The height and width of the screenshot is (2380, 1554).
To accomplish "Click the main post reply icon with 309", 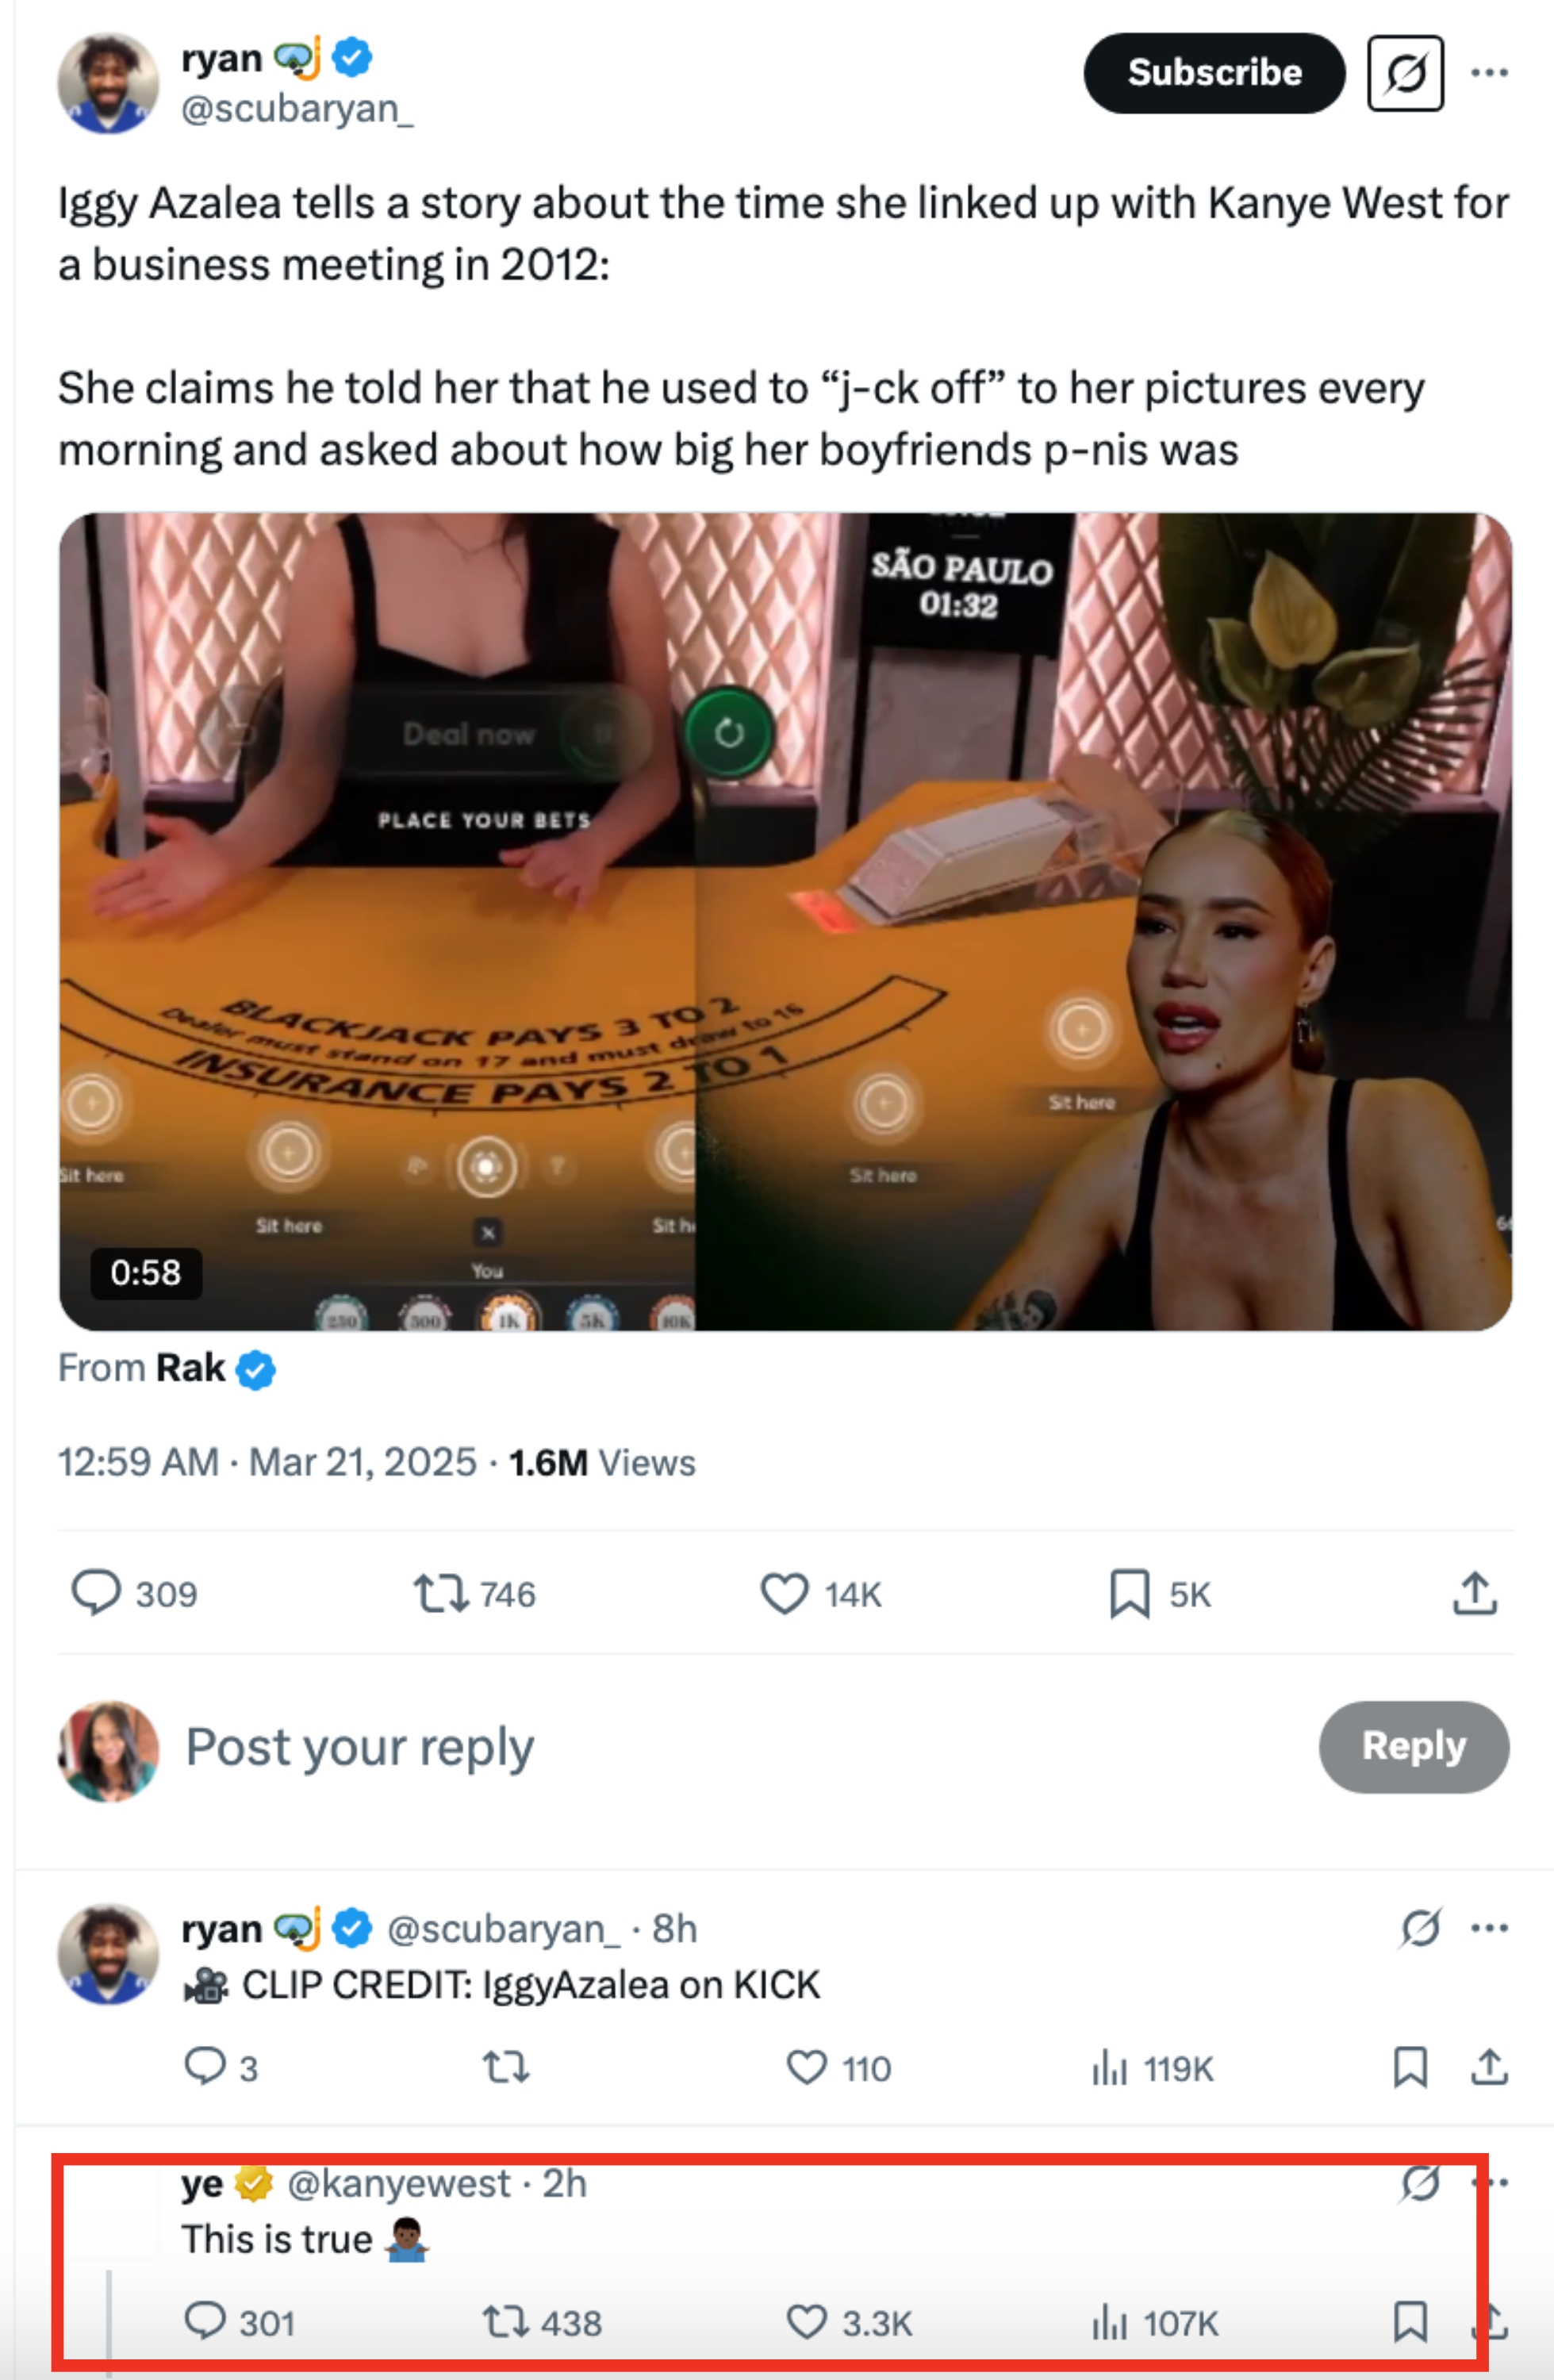I will tap(96, 1592).
